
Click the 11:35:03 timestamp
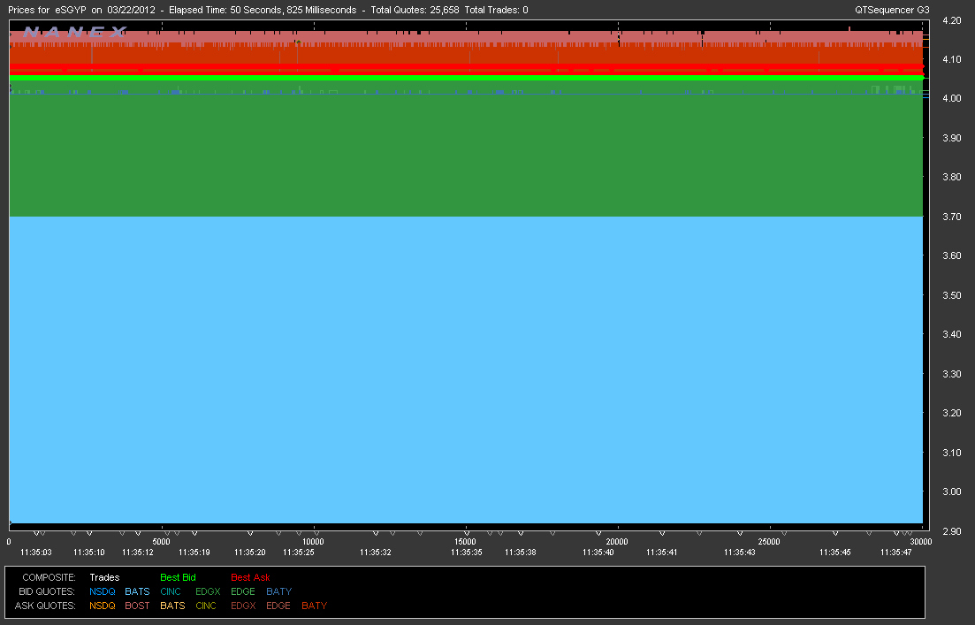36,553
